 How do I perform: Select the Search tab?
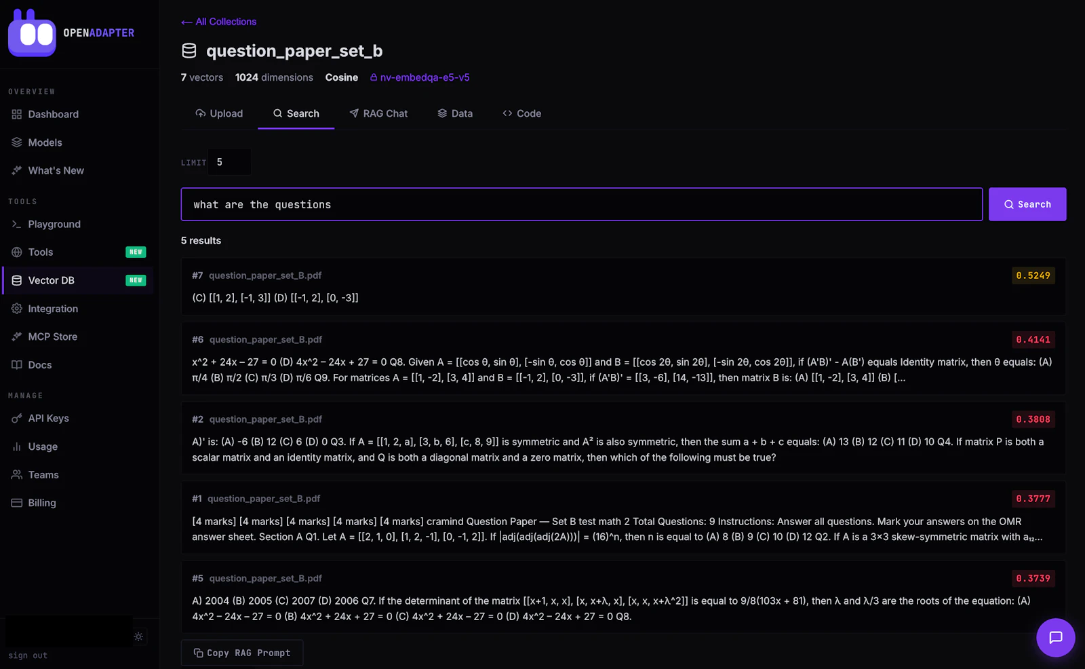296,113
